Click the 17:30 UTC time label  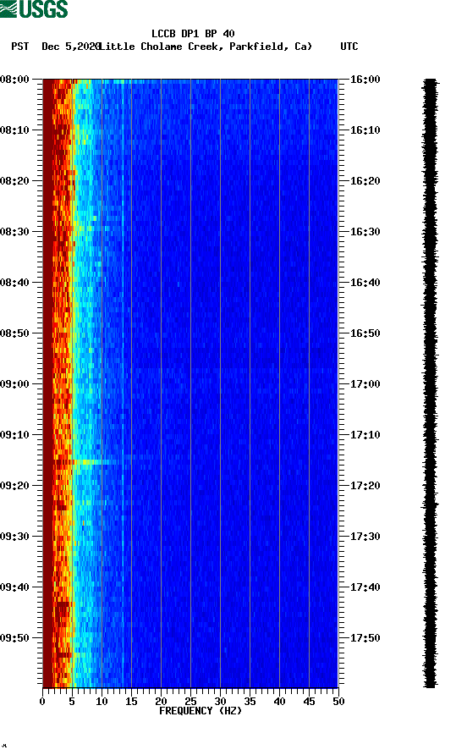point(365,537)
